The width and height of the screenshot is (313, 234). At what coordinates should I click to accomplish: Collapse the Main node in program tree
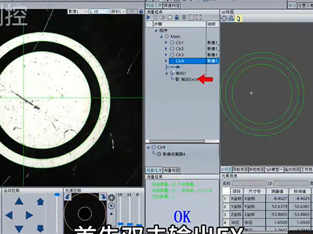click(x=161, y=37)
